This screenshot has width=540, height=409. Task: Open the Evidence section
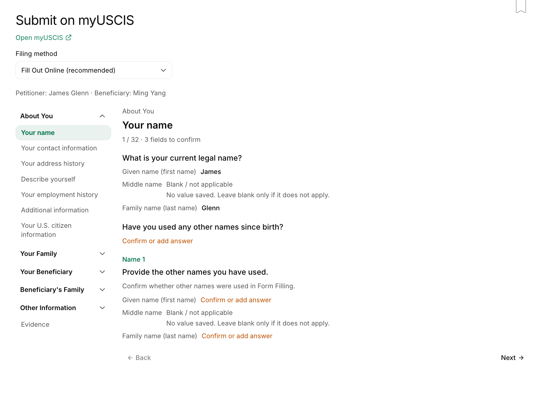pos(35,325)
